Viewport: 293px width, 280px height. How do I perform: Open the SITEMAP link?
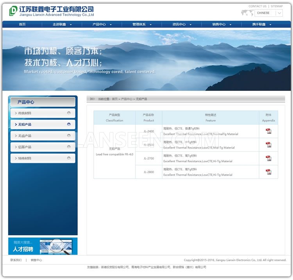coord(277,6)
